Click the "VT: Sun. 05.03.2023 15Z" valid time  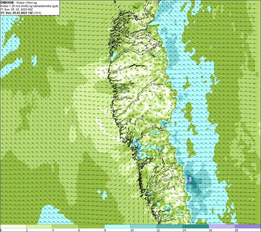coord(17,13)
